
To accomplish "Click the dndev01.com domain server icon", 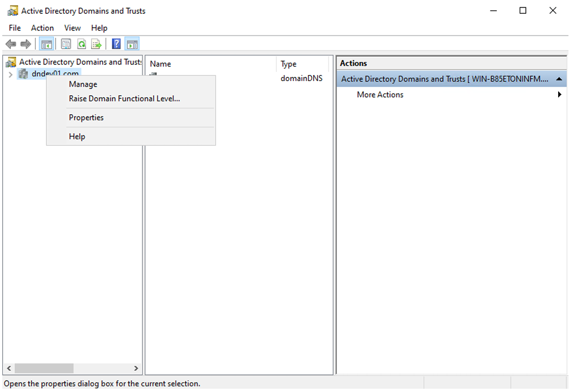I will (24, 74).
